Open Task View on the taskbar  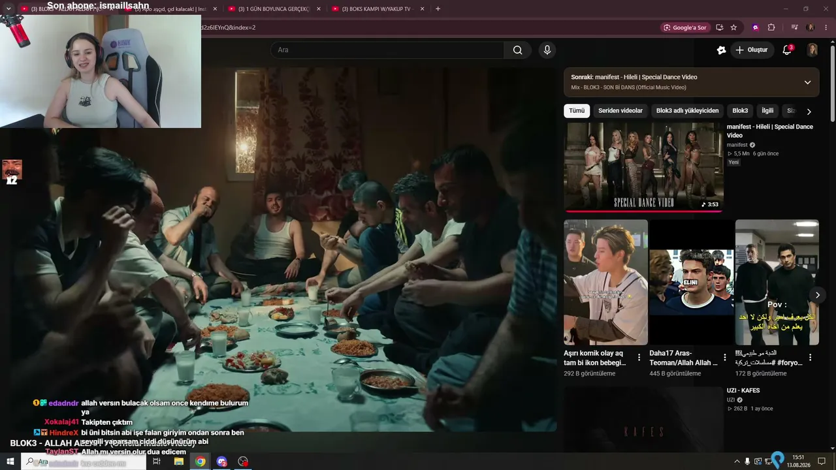point(157,462)
